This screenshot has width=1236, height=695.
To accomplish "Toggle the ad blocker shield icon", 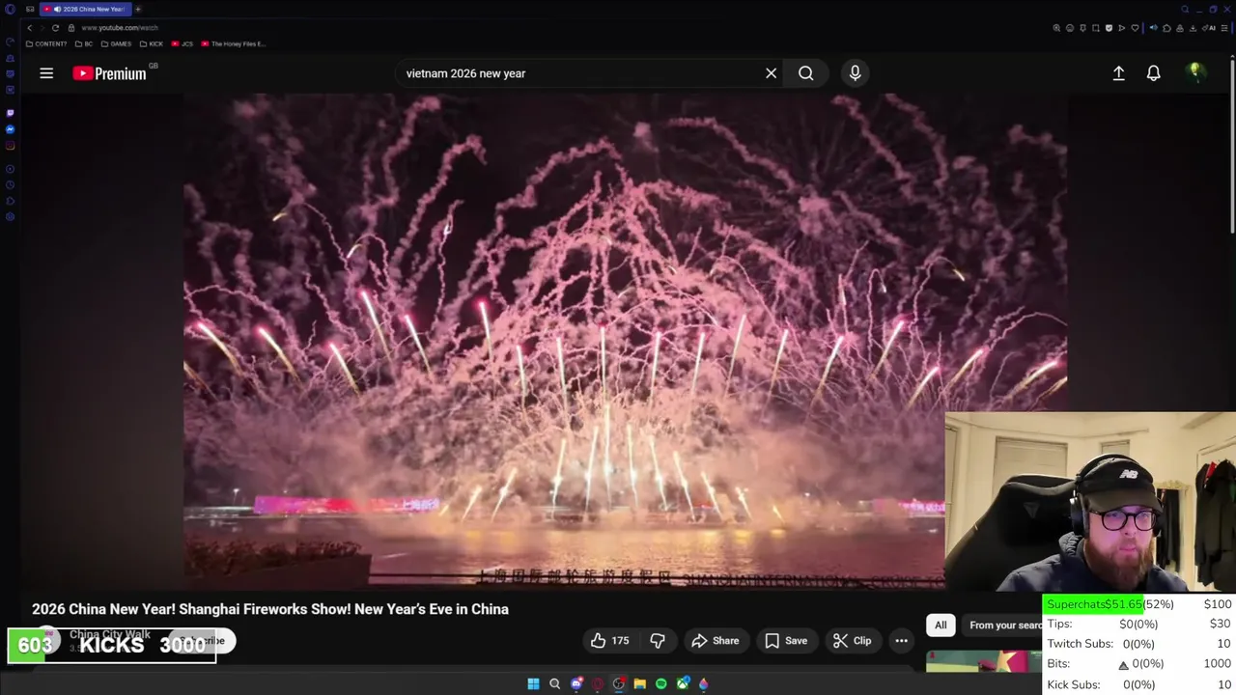I will tap(1109, 28).
